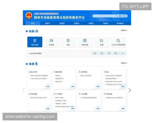Image resolution: width=154 pixels, height=123 pixels.
Task: Select the 特种设备 icon tile under 我要办
Action: [85, 42]
